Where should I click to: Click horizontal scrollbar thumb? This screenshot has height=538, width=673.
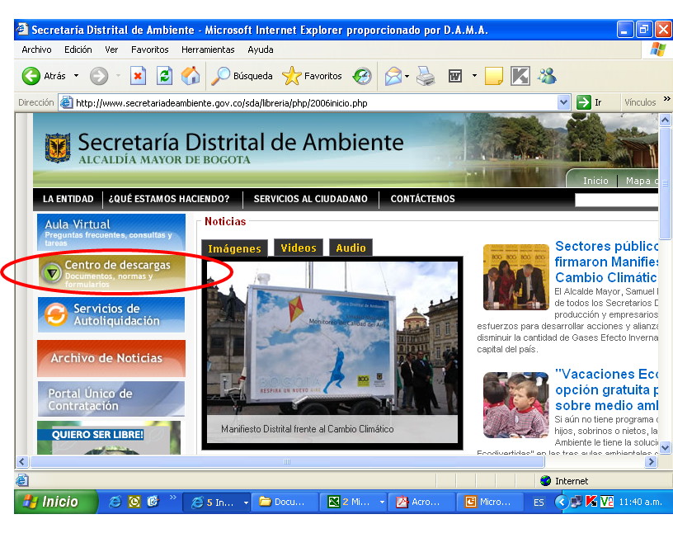point(287,461)
